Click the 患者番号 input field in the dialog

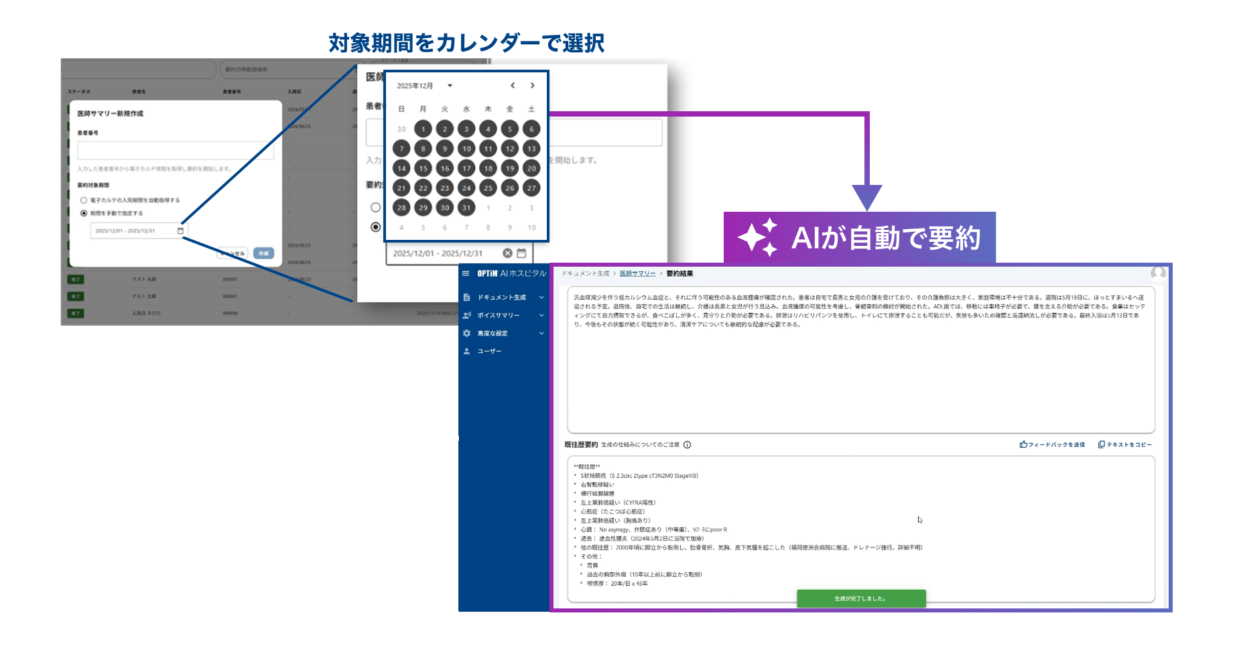[x=176, y=150]
